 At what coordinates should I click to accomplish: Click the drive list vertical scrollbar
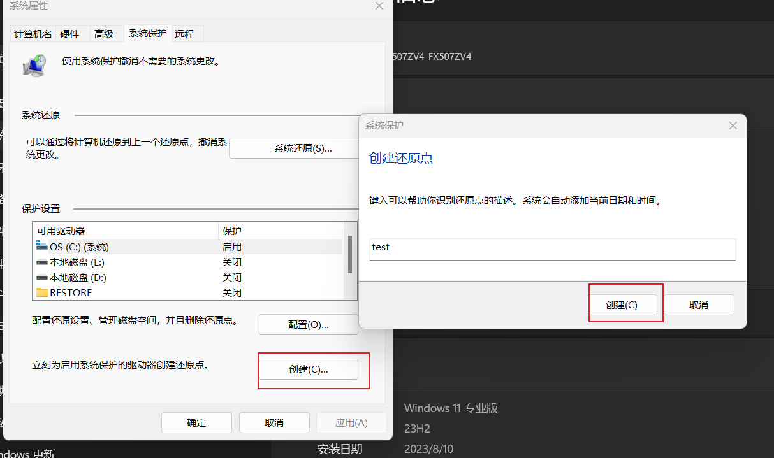(x=350, y=255)
